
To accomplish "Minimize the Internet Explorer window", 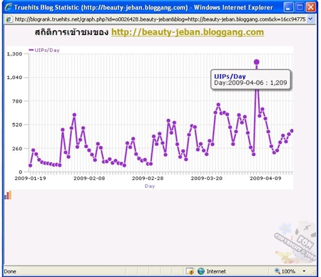I will click(288, 7).
